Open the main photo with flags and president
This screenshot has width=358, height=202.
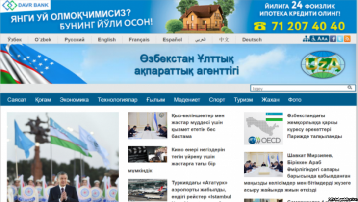[x=63, y=157]
